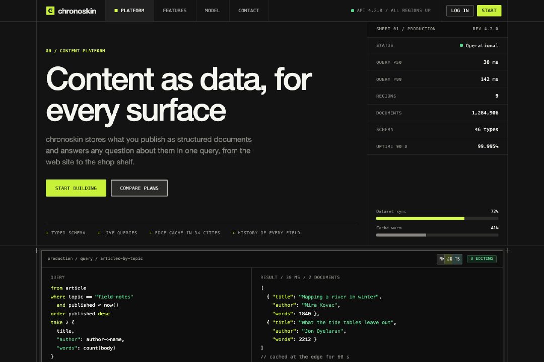Click the chronoskin wordmark
Image resolution: width=544 pixels, height=362 pixels.
[x=77, y=11]
